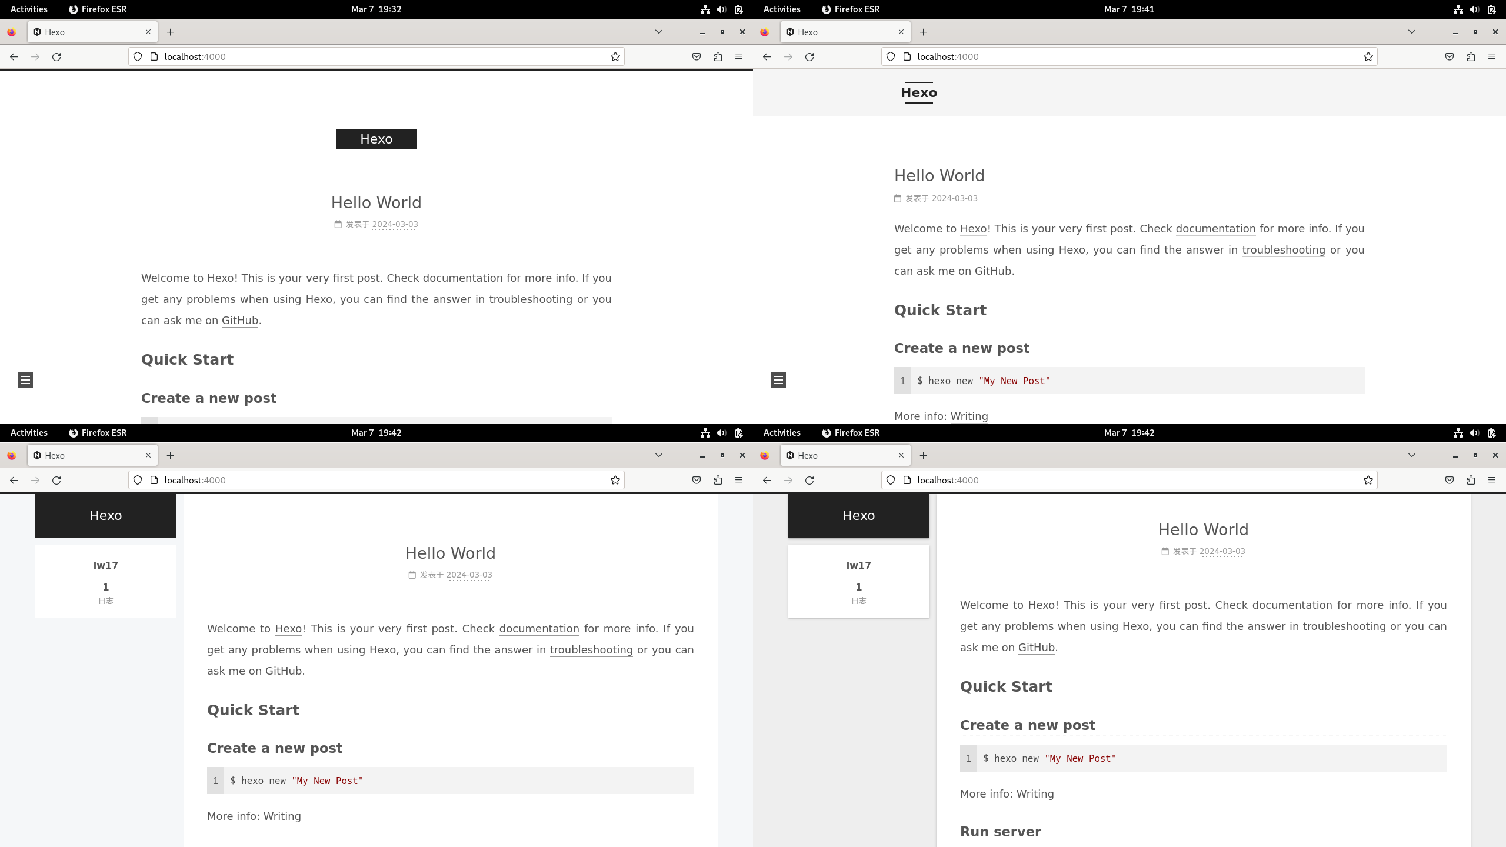Click Hexo sidebar header in bottom-left page
The image size is (1506, 847).
tap(106, 515)
